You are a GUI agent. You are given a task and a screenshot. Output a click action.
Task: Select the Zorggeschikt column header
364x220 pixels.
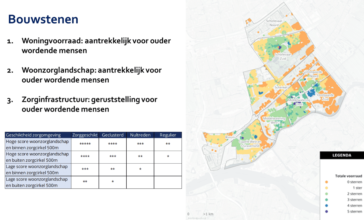tap(85, 135)
